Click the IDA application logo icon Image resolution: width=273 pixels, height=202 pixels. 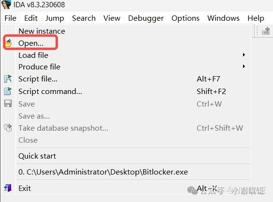(x=6, y=4)
